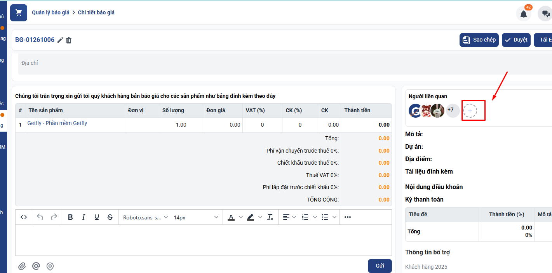This screenshot has height=273, width=552.
Task: Open the chat messages icon
Action: click(545, 14)
